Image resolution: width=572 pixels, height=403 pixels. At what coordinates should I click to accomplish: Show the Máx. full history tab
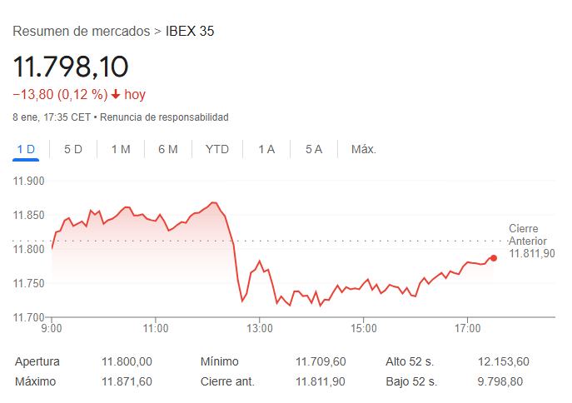(364, 149)
